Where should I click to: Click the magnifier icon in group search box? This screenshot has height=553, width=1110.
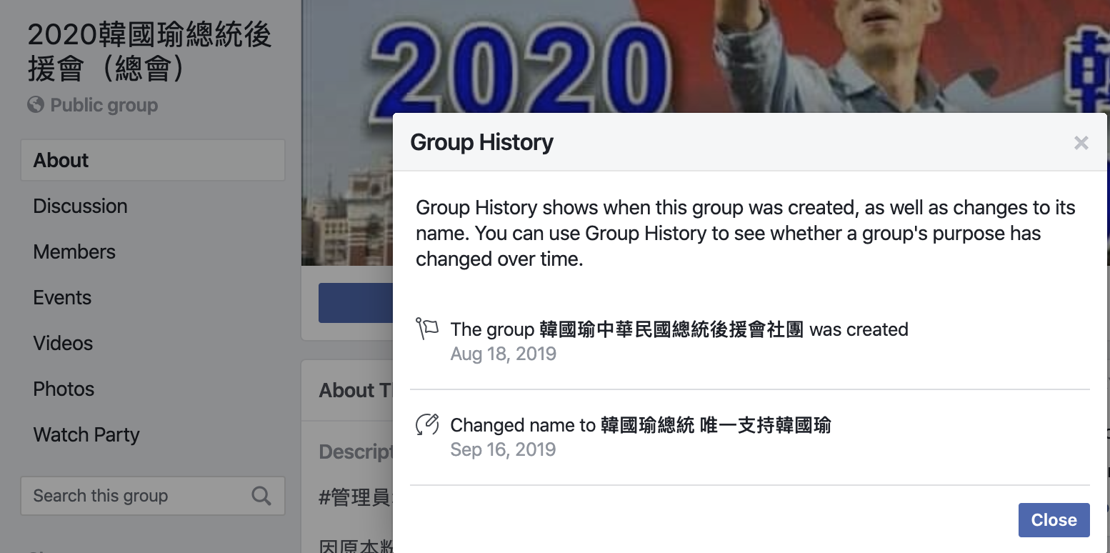click(261, 496)
